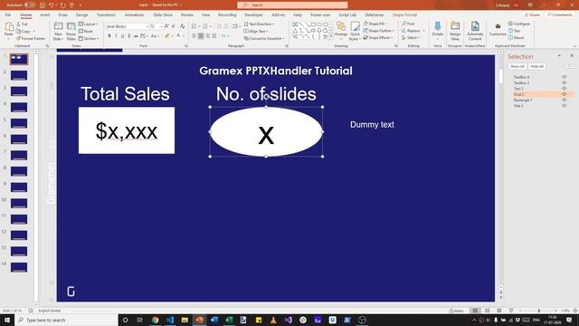579x326 pixels.
Task: Toggle Notes pane in status bar
Action: pyautogui.click(x=456, y=311)
